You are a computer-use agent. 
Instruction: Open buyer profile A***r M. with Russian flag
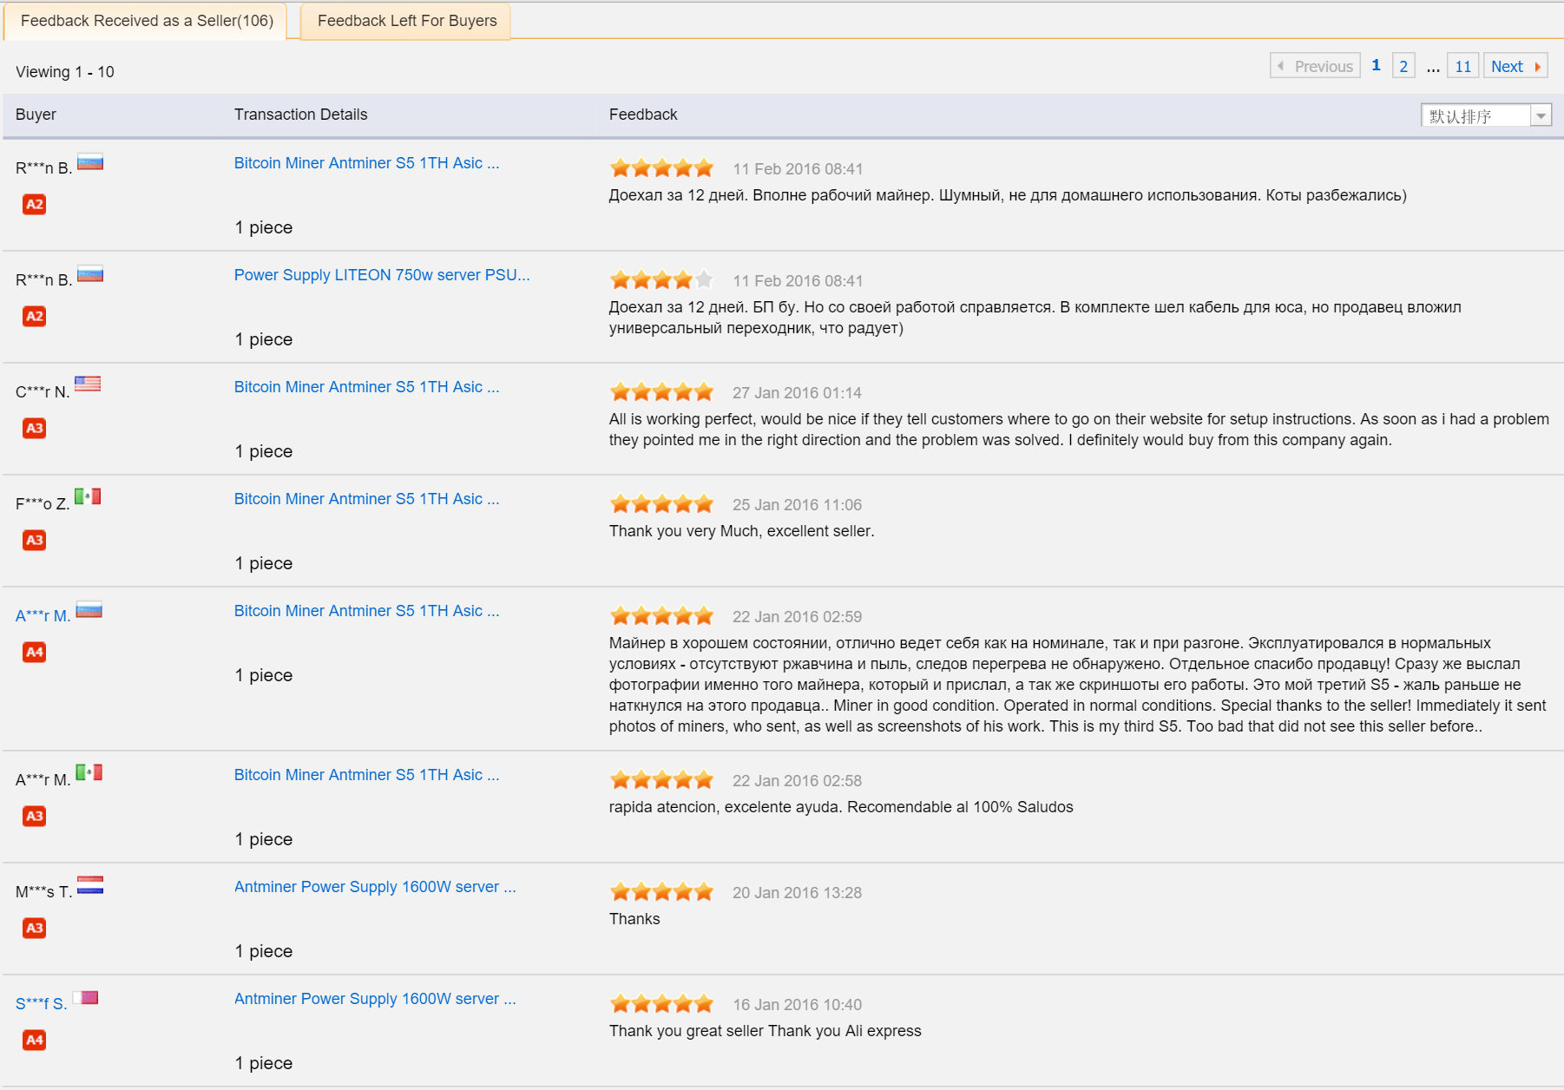point(43,616)
